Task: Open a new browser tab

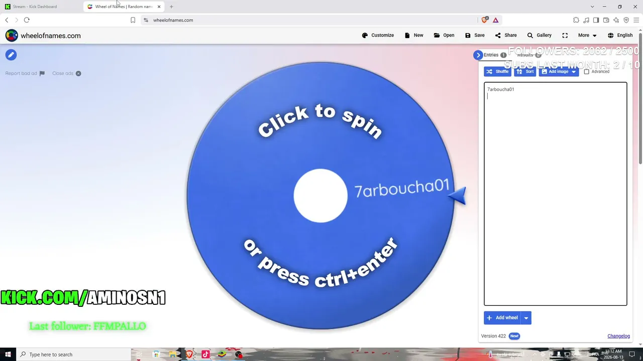Action: pyautogui.click(x=171, y=7)
